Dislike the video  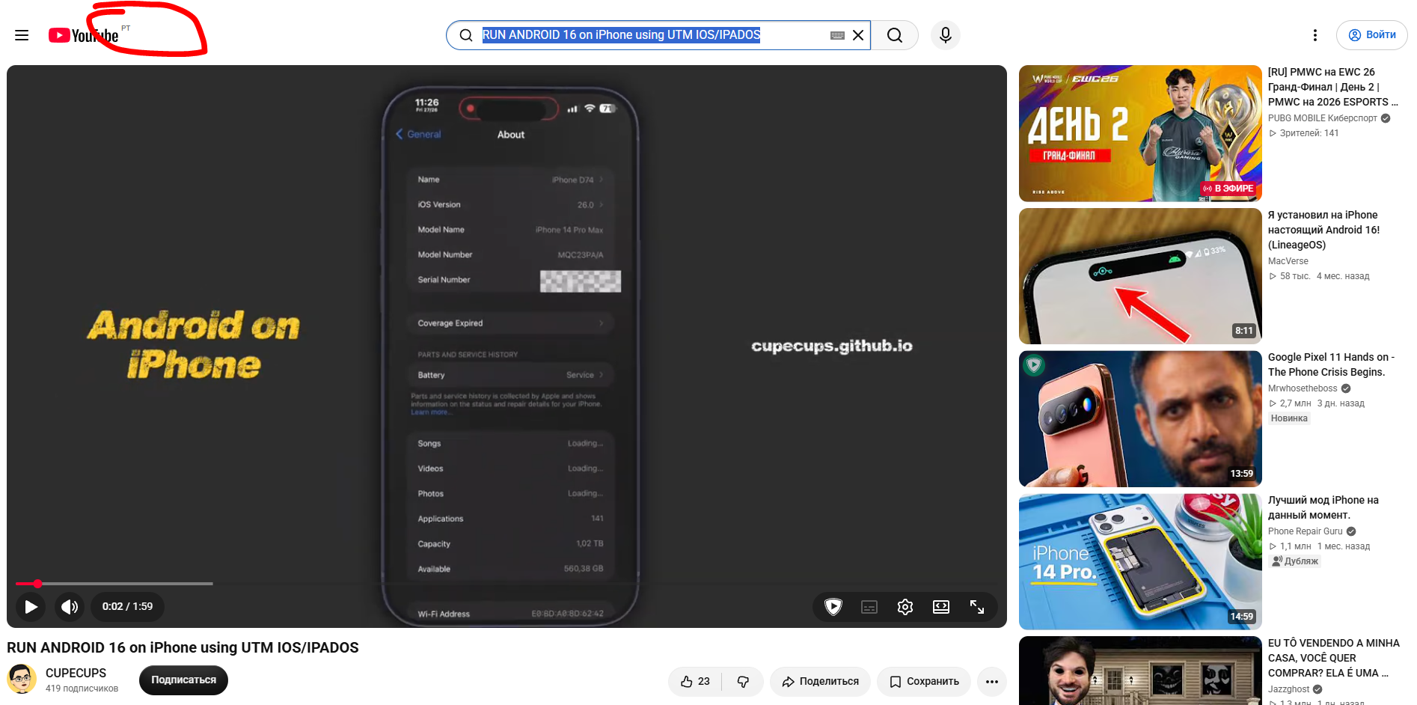743,681
